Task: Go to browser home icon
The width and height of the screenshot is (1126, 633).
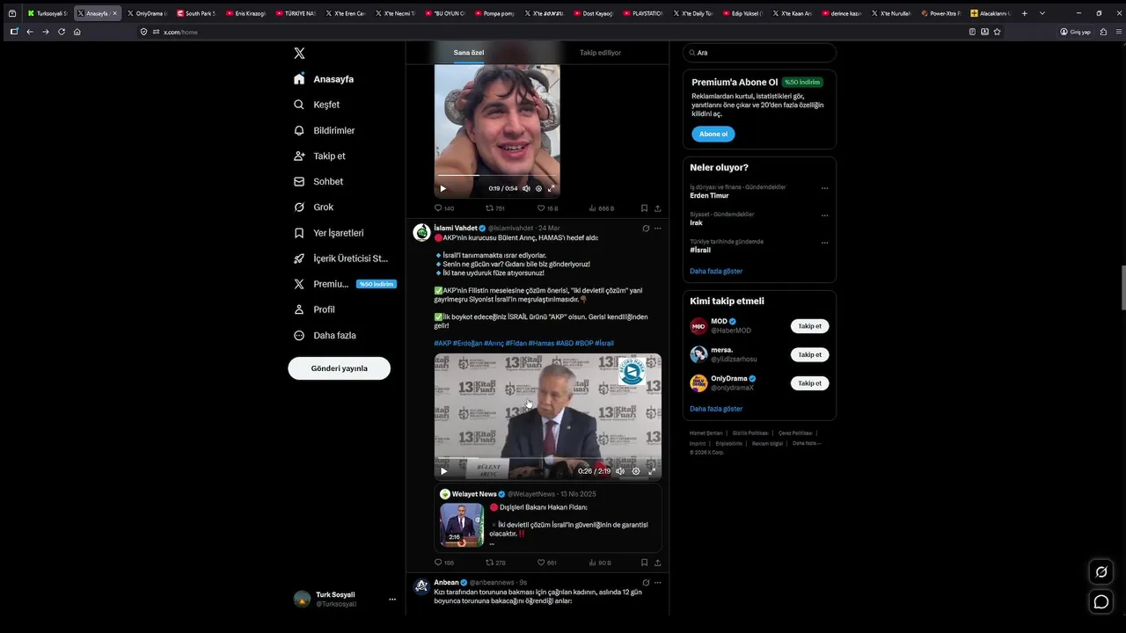Action: pos(77,32)
